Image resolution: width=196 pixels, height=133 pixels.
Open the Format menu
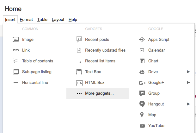coord(26,20)
